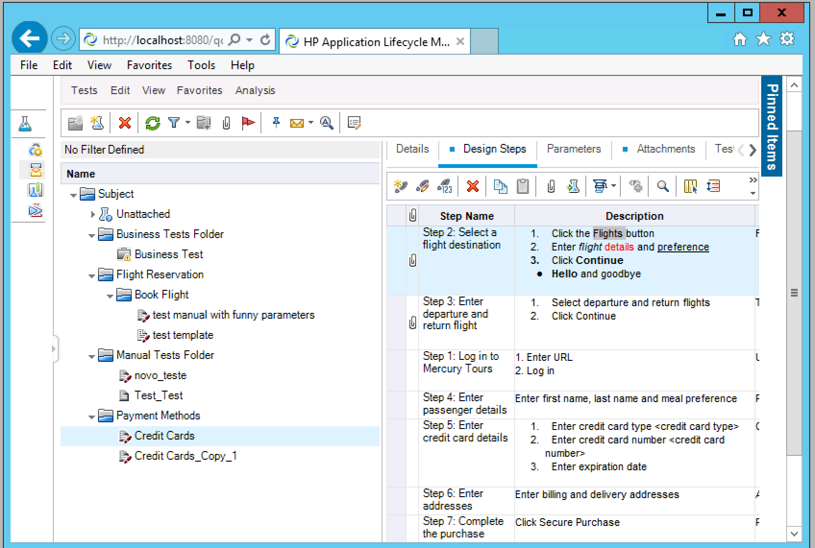Expand the steps toolbar overflow chevron

tap(753, 180)
